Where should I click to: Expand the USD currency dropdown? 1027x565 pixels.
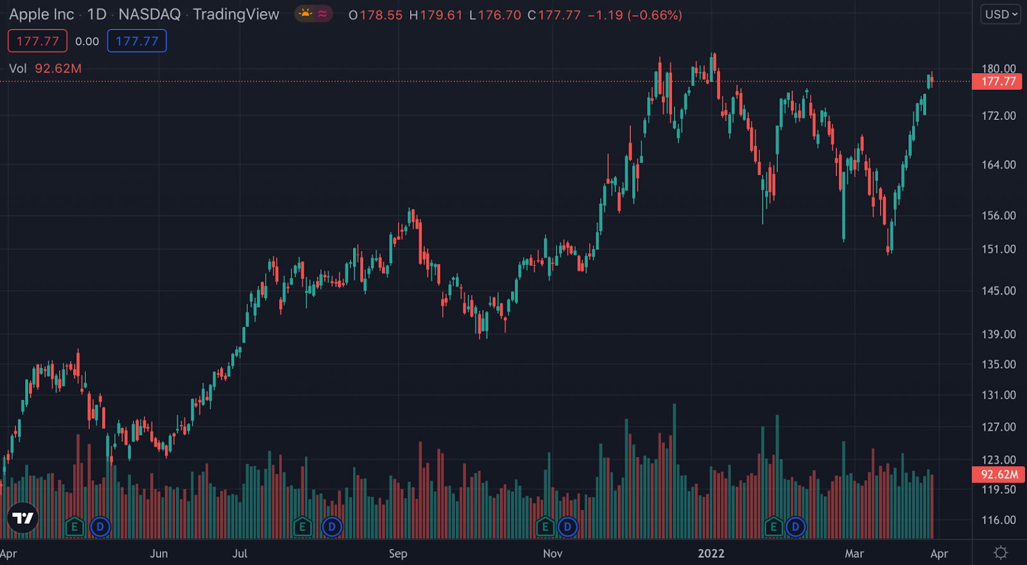pyautogui.click(x=1001, y=14)
